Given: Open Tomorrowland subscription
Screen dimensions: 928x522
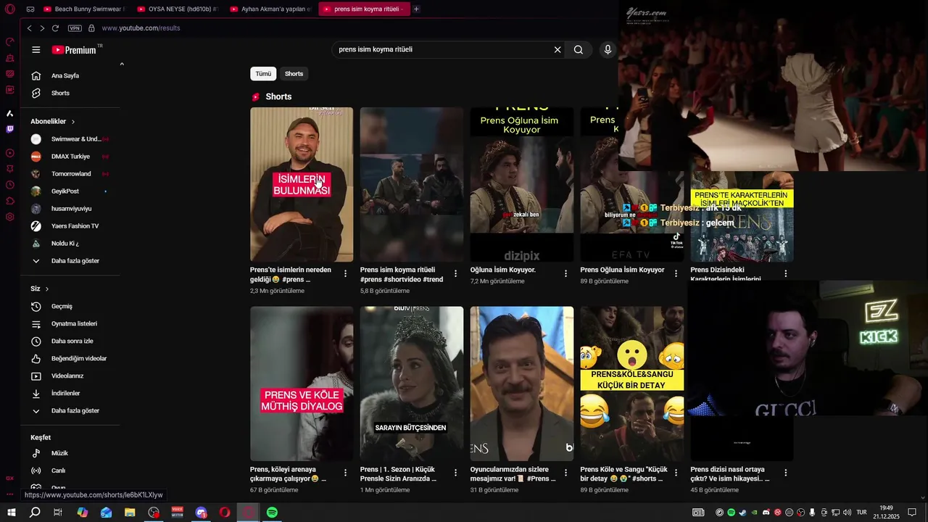Looking at the screenshot, I should 72,174.
